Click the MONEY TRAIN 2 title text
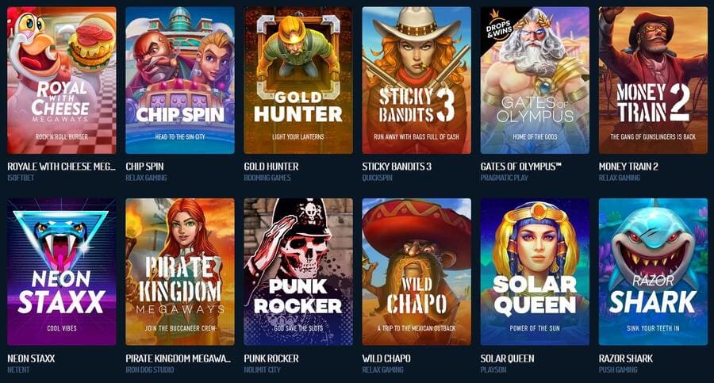714x383 pixels. tap(628, 167)
